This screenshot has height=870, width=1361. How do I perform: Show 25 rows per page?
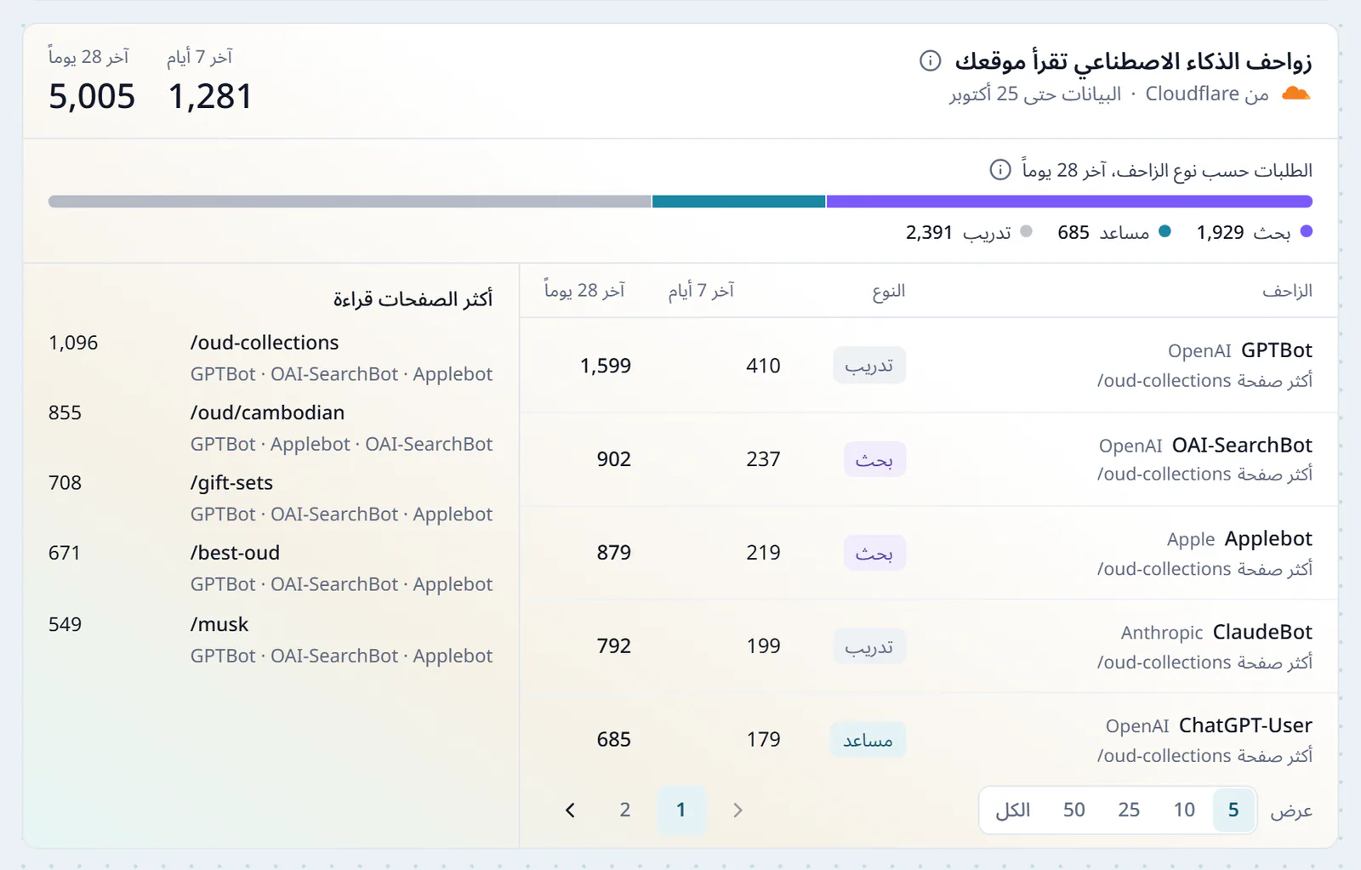pos(1129,810)
